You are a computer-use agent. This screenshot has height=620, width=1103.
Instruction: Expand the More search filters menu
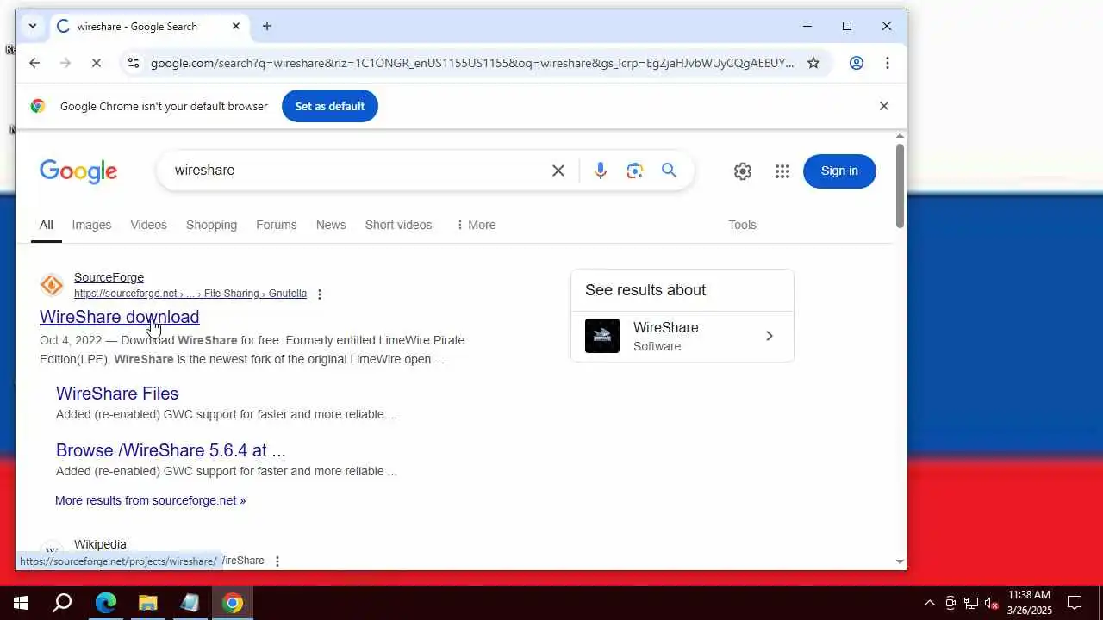click(476, 225)
